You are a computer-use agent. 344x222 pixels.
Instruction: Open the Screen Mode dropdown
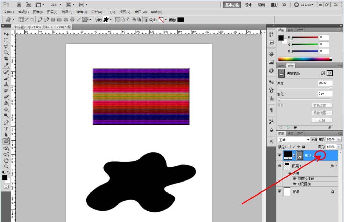pos(83,4)
